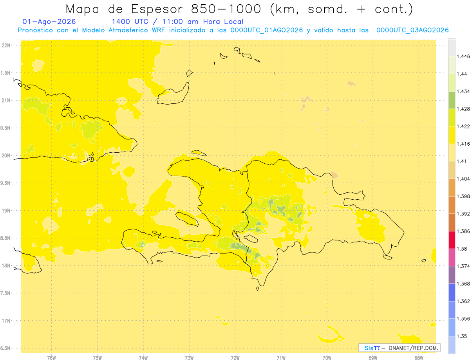The height and width of the screenshot is (363, 470).
Task: Click the bright yellow legend swatch above 1.416
Action: [x=452, y=135]
